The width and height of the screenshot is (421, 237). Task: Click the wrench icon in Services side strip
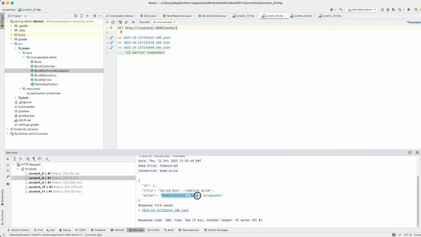(8, 177)
